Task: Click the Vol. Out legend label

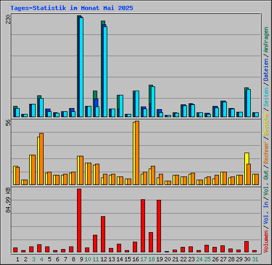Action: [266, 182]
